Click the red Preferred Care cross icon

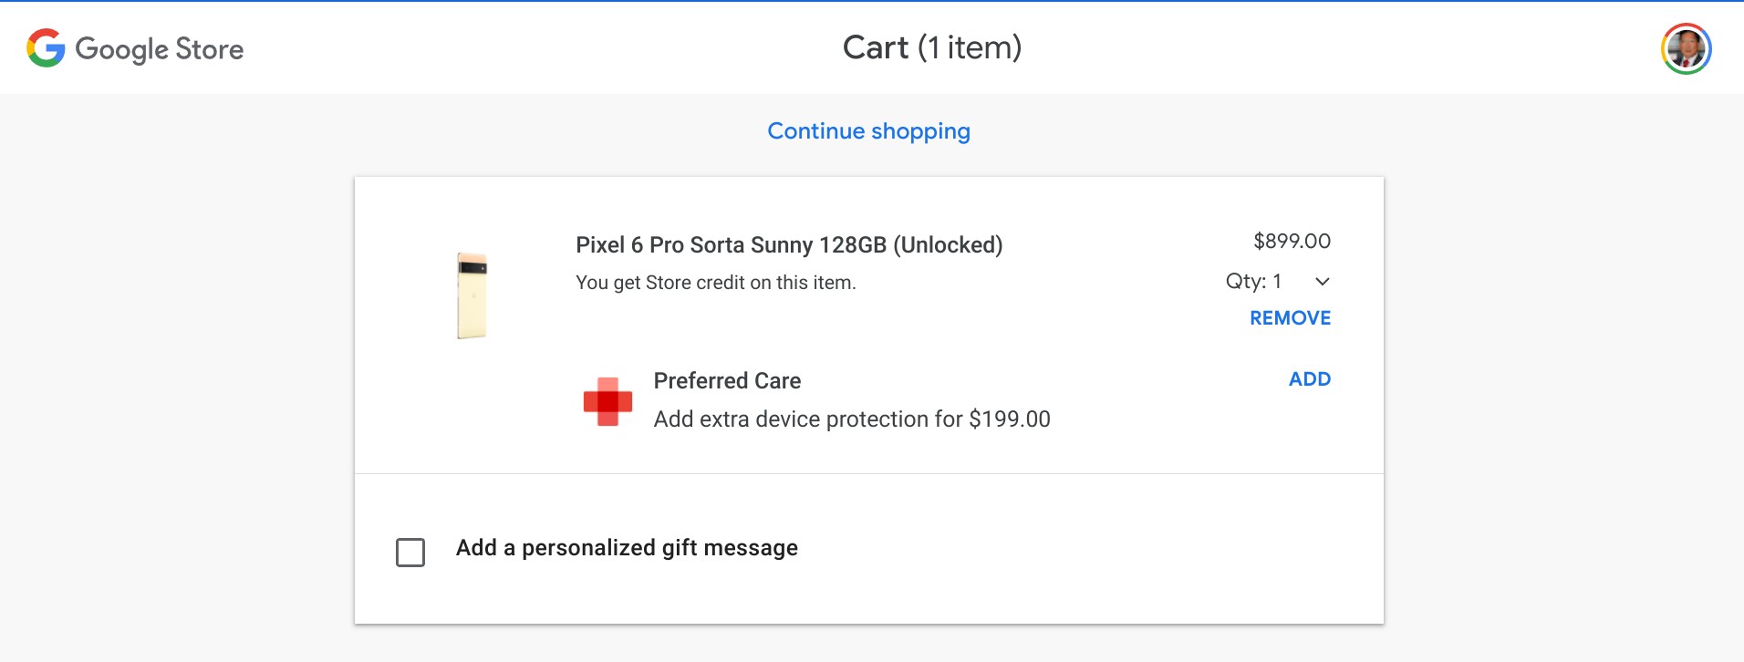tap(607, 401)
